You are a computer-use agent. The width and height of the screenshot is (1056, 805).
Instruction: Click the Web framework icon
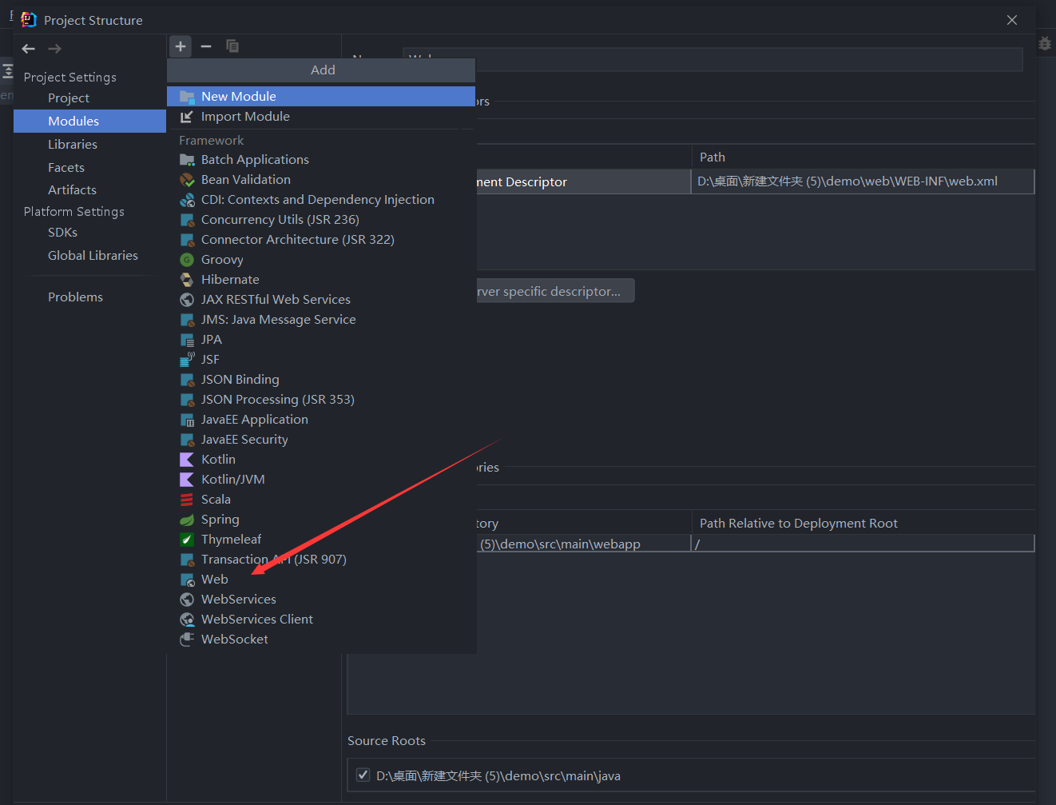[x=187, y=580]
